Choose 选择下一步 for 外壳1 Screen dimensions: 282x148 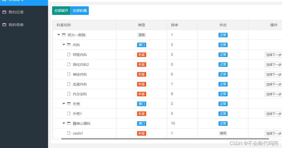point(273,114)
